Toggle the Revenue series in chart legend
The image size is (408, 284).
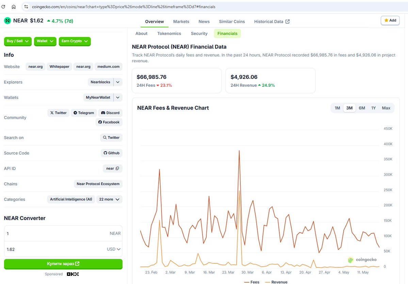[x=276, y=282]
